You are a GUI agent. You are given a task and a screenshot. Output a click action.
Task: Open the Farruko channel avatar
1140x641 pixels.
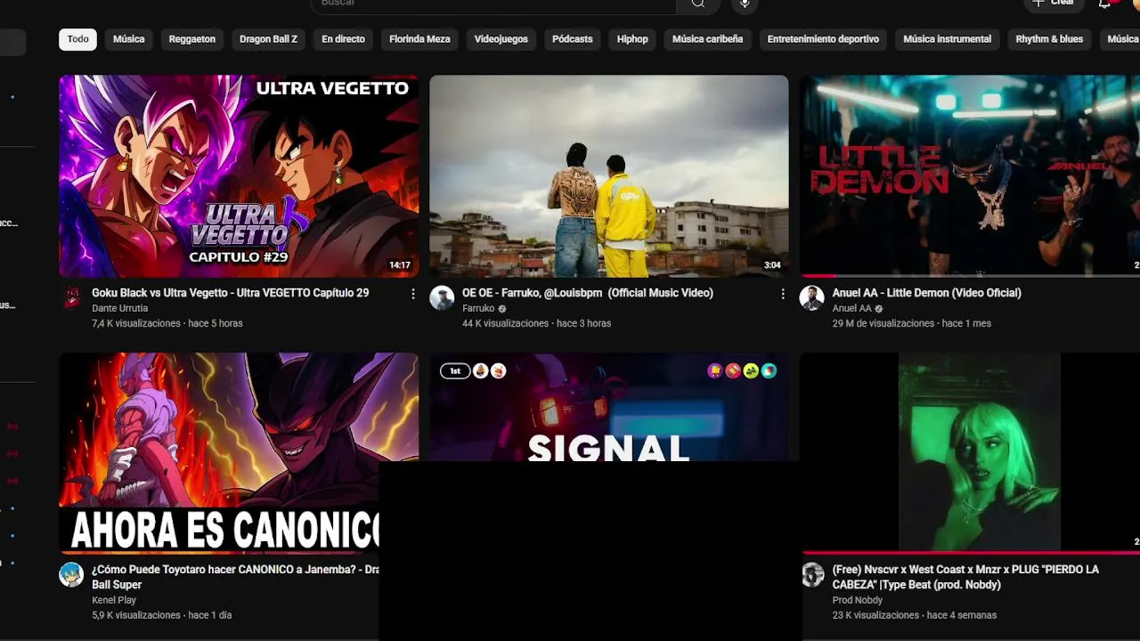tap(442, 298)
